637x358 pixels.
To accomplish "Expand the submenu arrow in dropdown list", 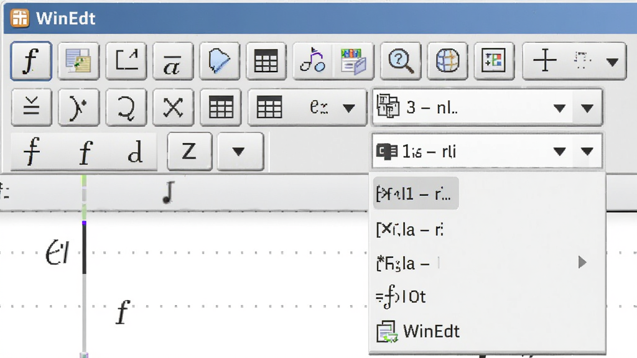I will pyautogui.click(x=582, y=262).
